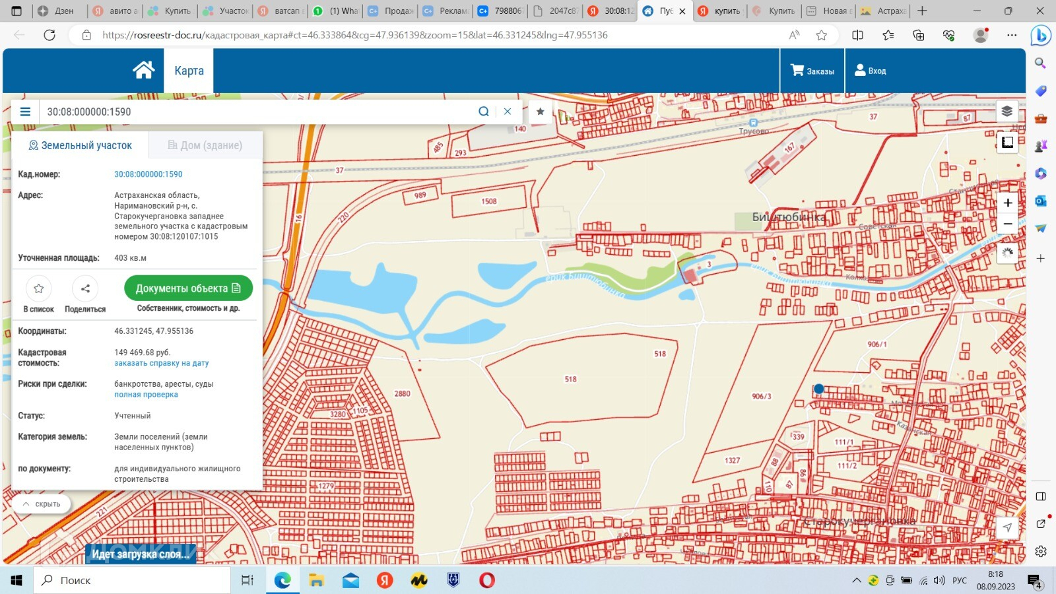The width and height of the screenshot is (1056, 594).
Task: Collapse the info panel via 'скрыть'
Action: [x=42, y=504]
